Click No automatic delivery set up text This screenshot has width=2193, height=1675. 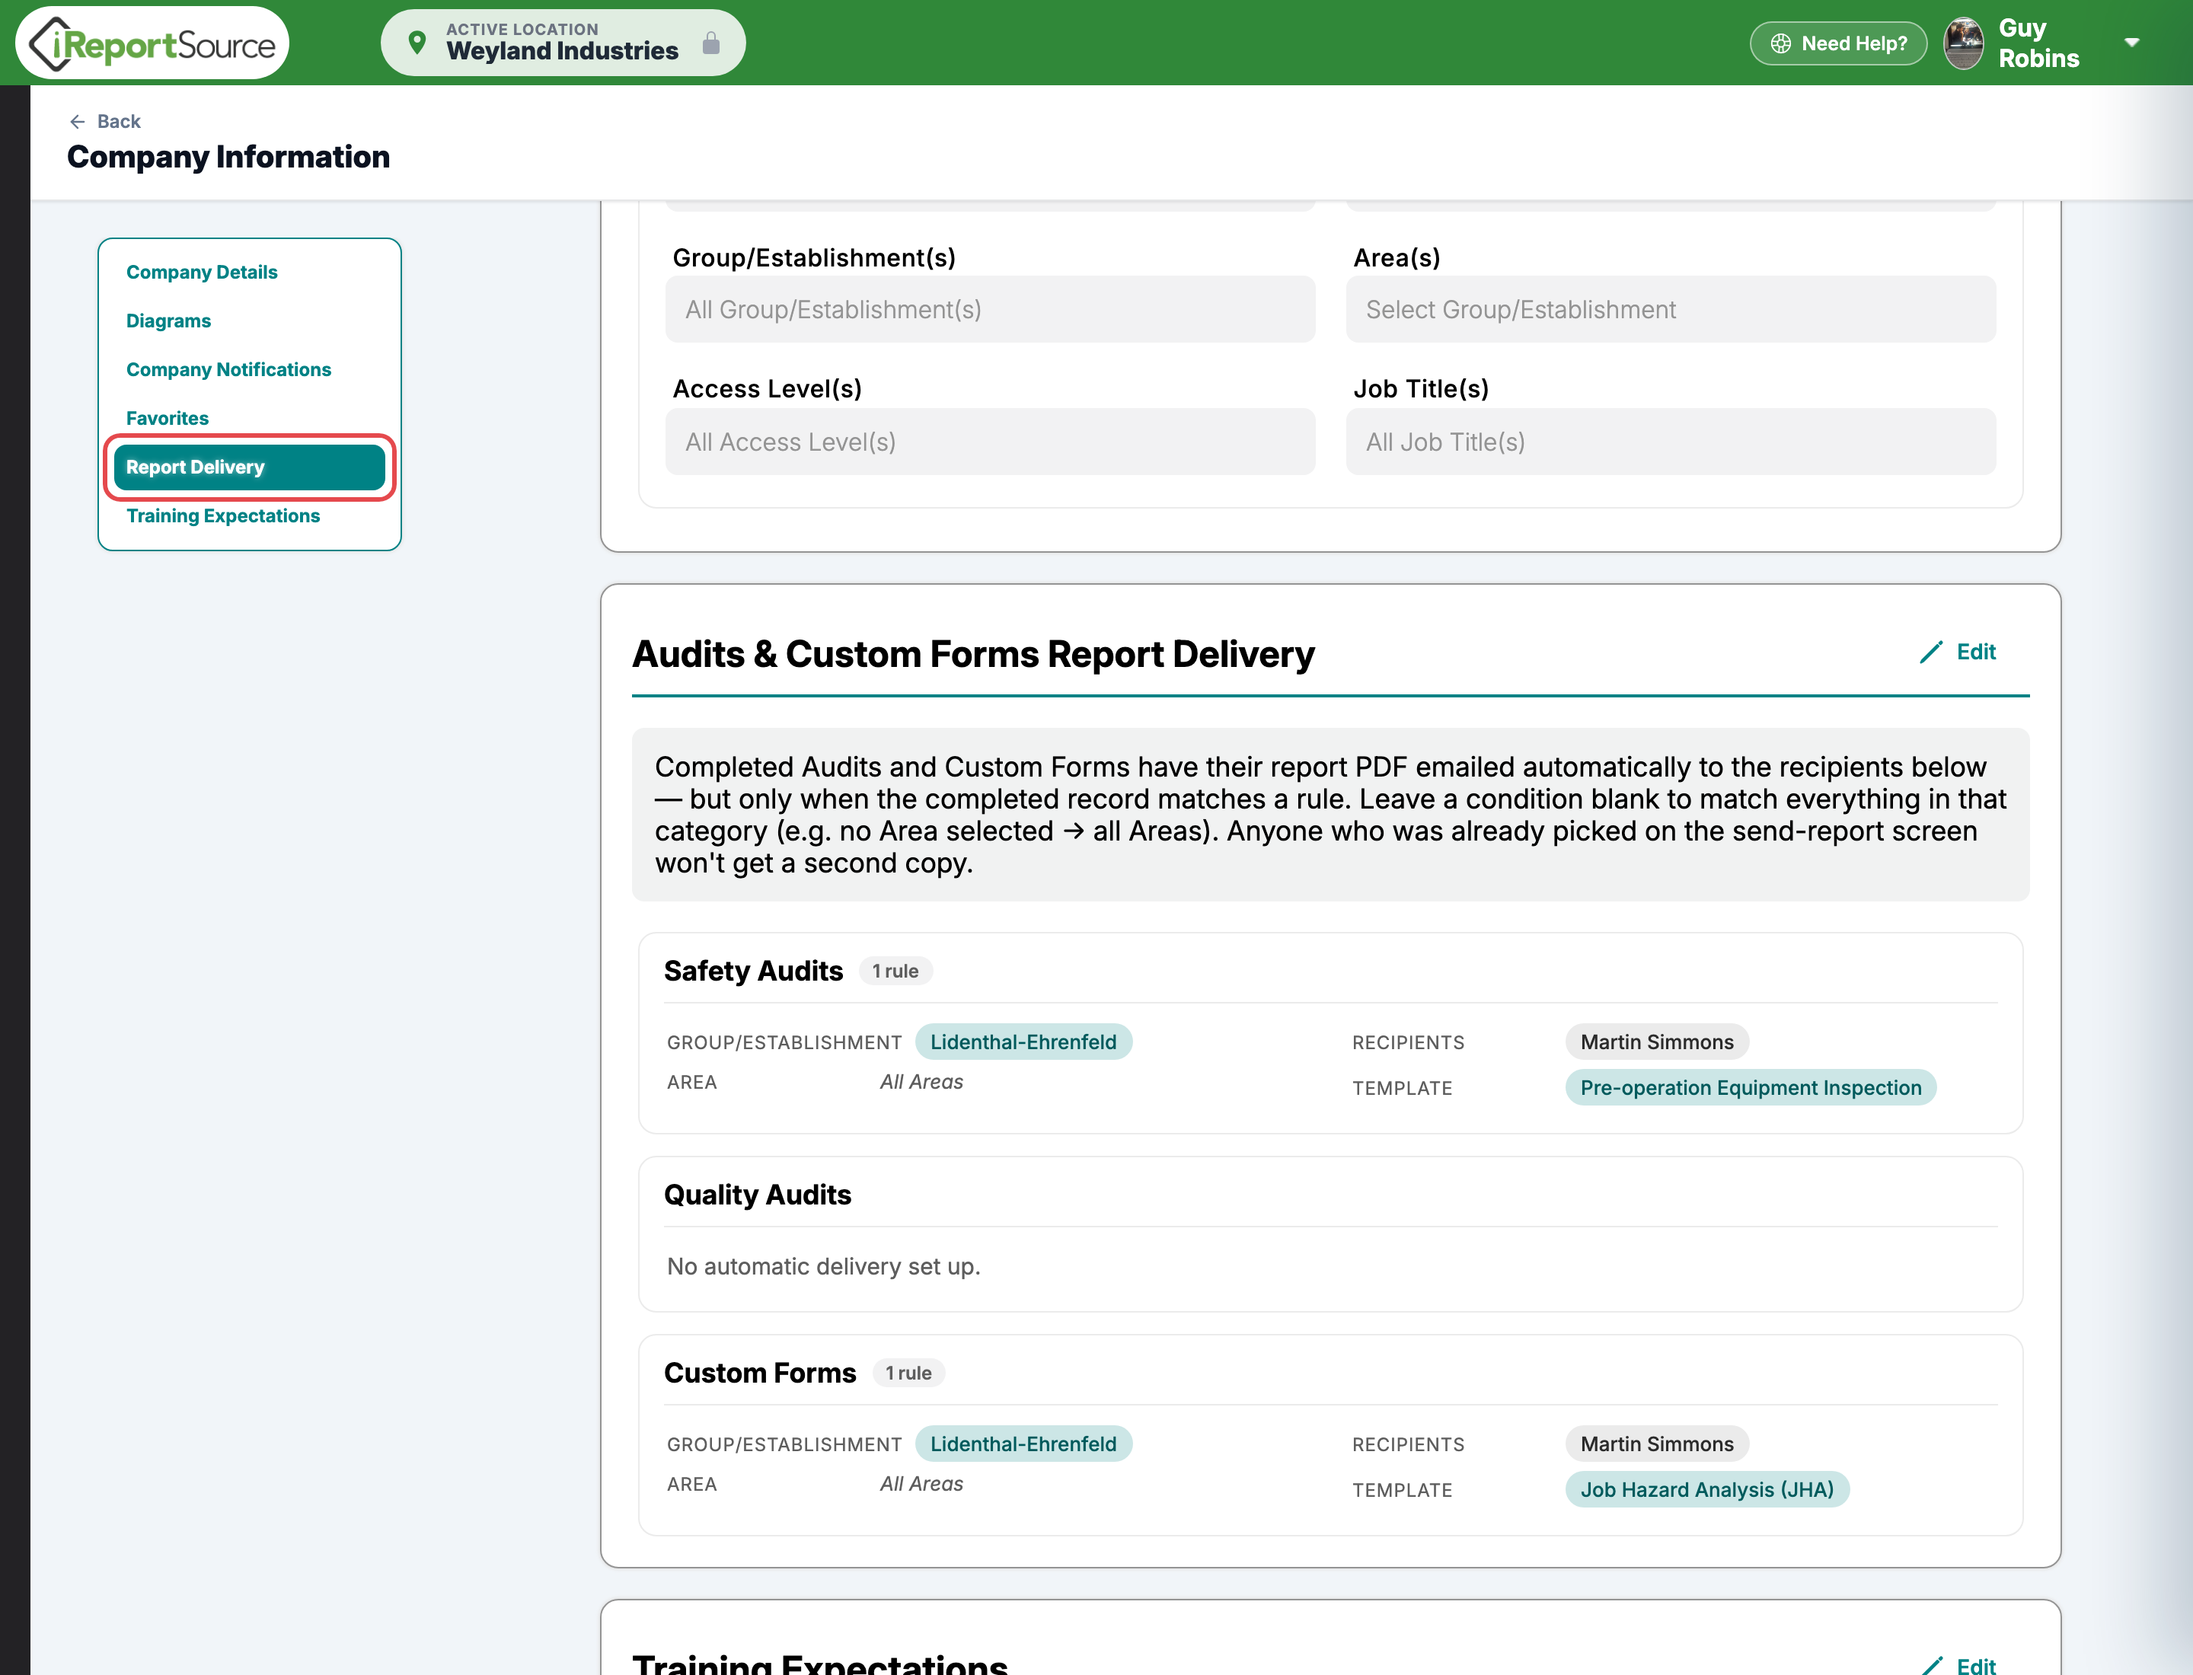(x=824, y=1266)
